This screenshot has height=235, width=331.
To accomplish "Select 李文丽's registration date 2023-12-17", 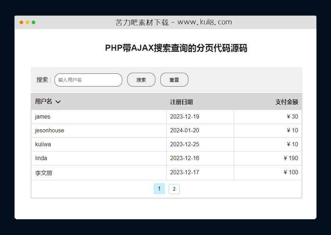I will tap(184, 172).
